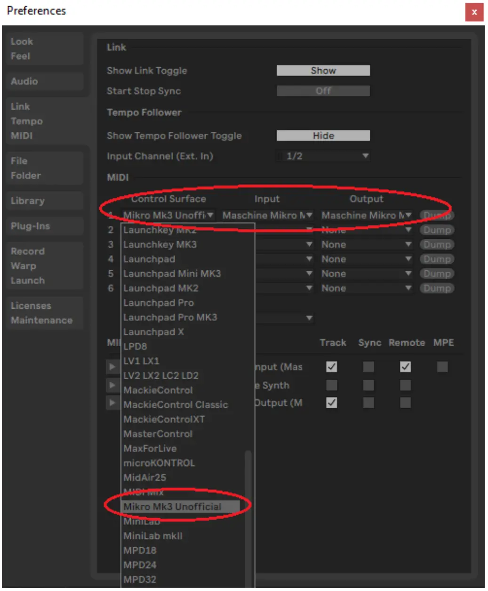Viewport: 488px width, 591px height.
Task: Click Dump button in row 2
Action: [x=437, y=230]
